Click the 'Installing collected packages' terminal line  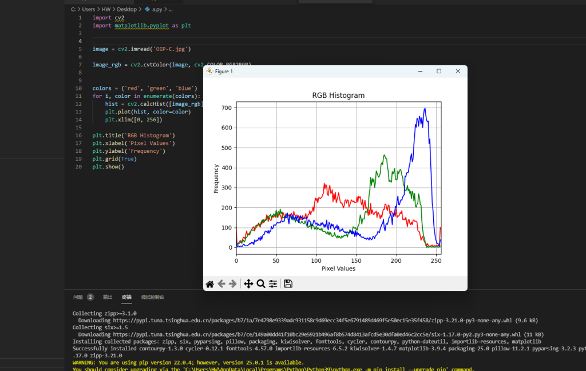307,341
